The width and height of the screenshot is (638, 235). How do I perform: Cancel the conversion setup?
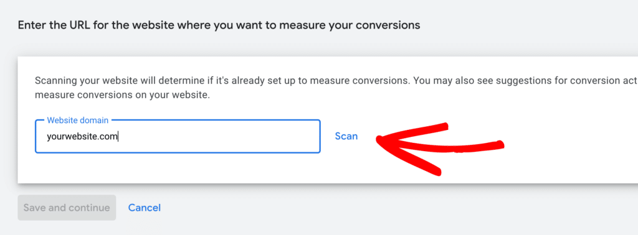pyautogui.click(x=145, y=208)
